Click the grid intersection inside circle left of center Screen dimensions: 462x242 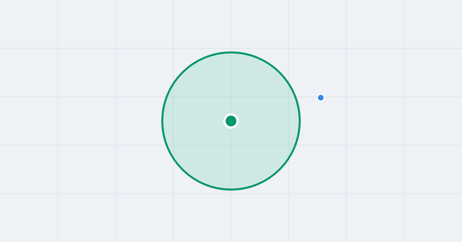[173, 97]
